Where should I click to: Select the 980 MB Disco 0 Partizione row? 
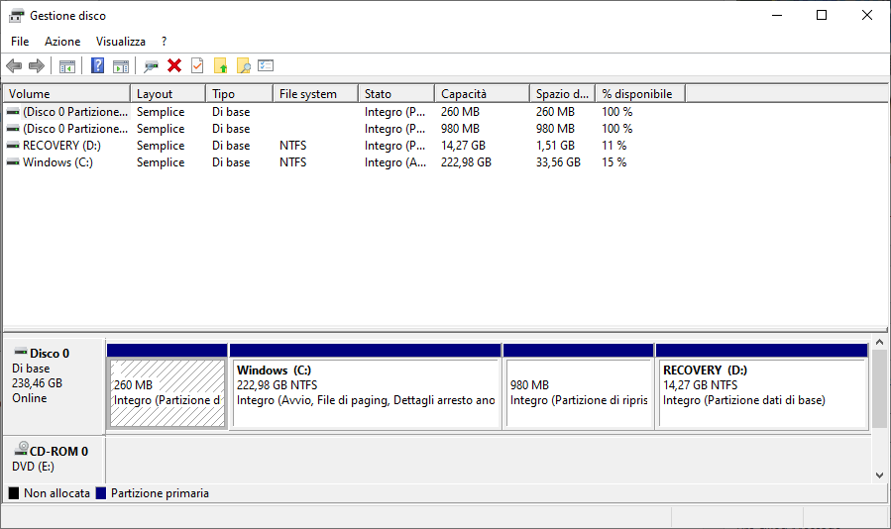pos(345,129)
